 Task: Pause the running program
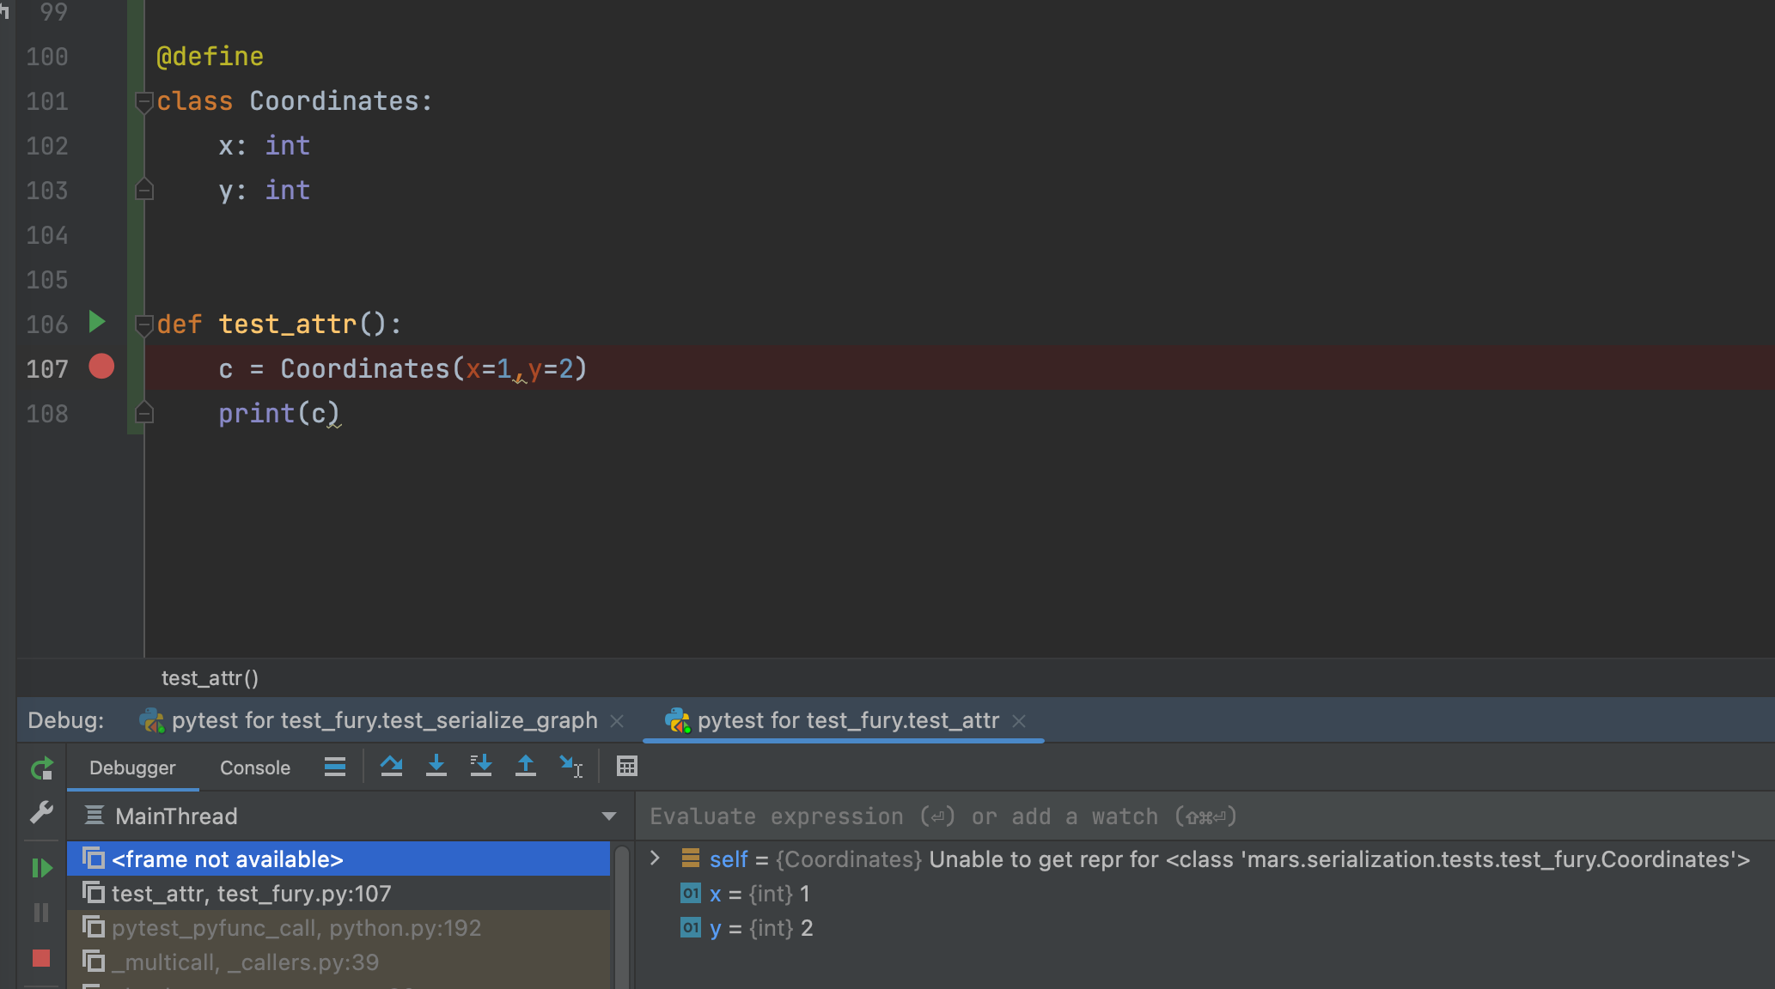[x=41, y=913]
